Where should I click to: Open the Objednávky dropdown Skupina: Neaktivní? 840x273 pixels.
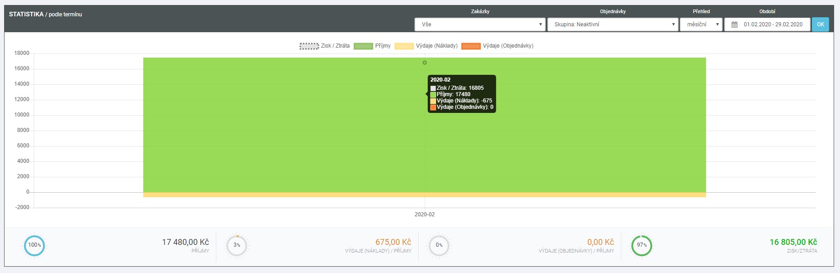(x=613, y=24)
